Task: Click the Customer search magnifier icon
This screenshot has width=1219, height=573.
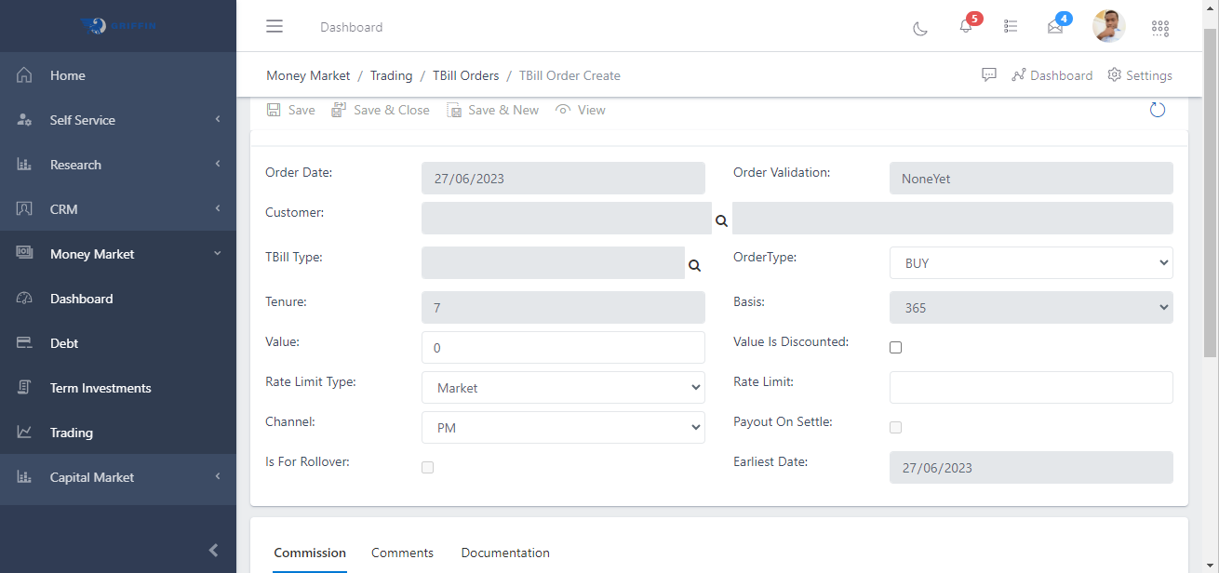Action: pyautogui.click(x=721, y=220)
